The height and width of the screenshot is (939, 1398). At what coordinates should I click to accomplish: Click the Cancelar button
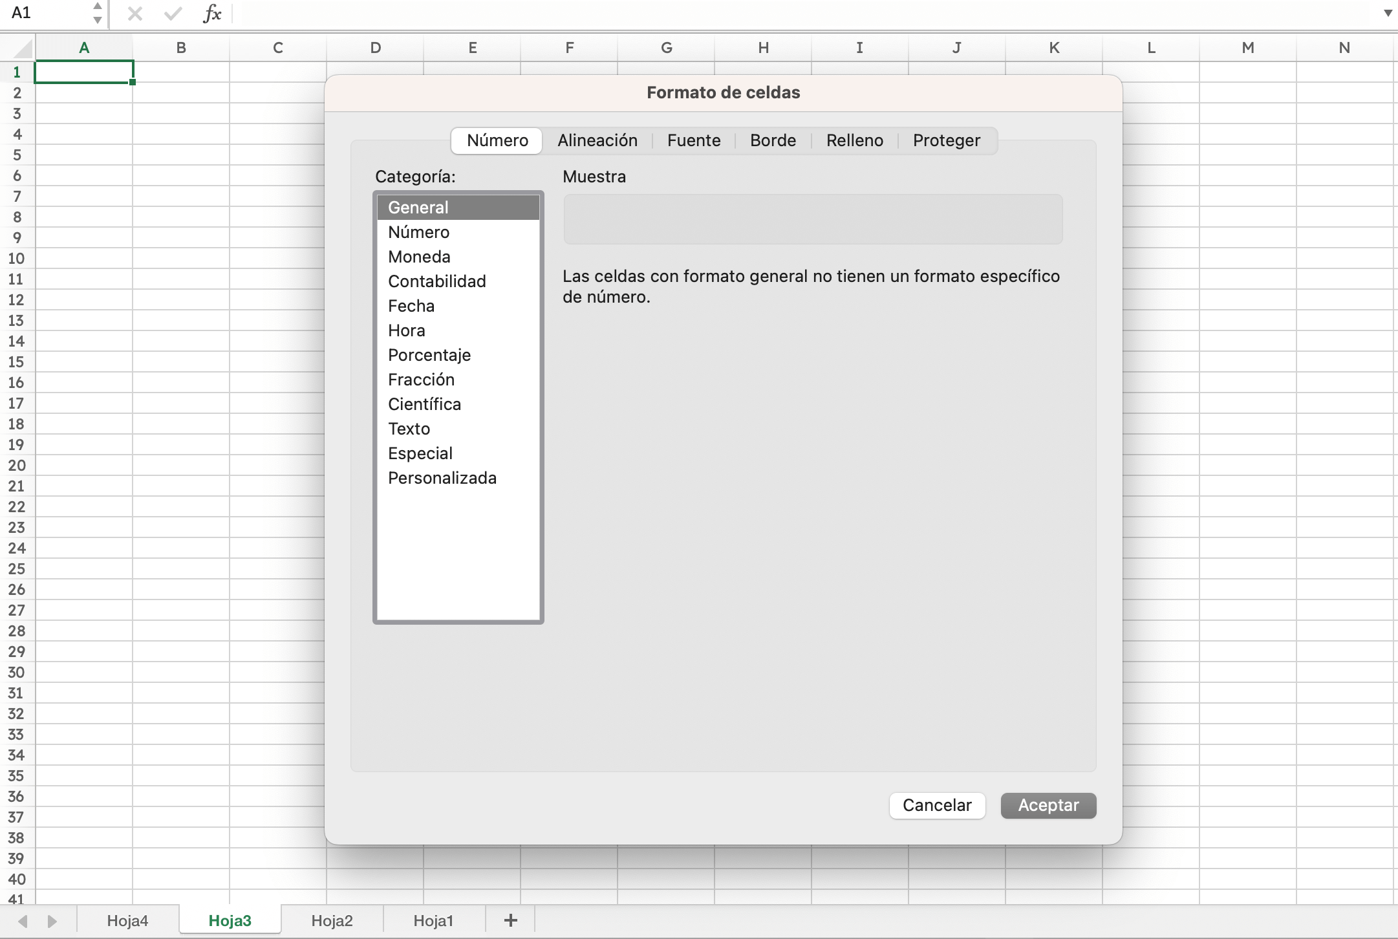(x=937, y=805)
